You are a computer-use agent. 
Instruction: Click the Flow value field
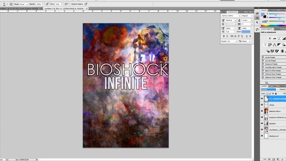[x=58, y=4]
